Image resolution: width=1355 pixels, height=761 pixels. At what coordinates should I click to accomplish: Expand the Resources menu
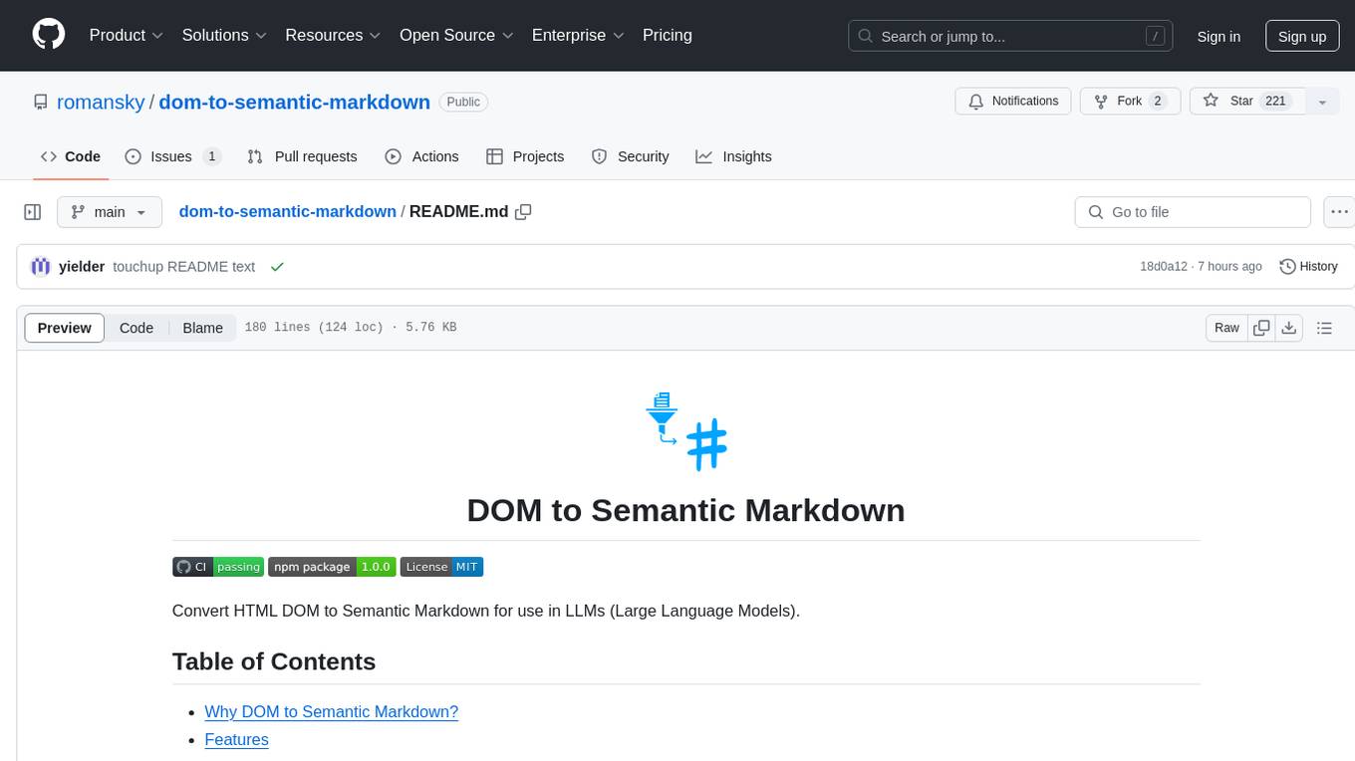(333, 35)
